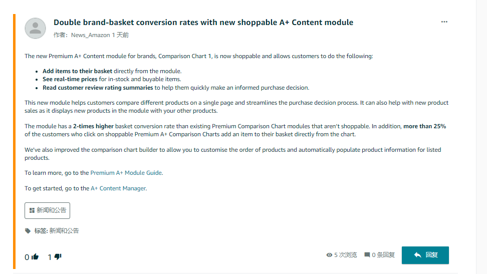Click the author avatar icon
The width and height of the screenshot is (487, 274).
[36, 28]
